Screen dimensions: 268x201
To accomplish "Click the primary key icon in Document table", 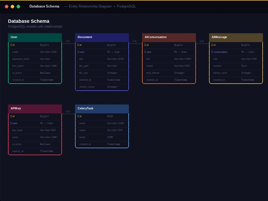I will point(78,45).
